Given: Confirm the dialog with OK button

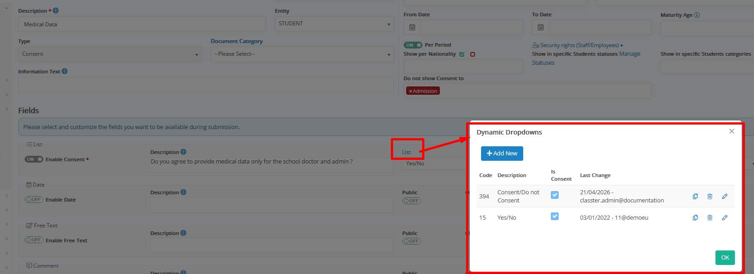Looking at the screenshot, I should 725,258.
